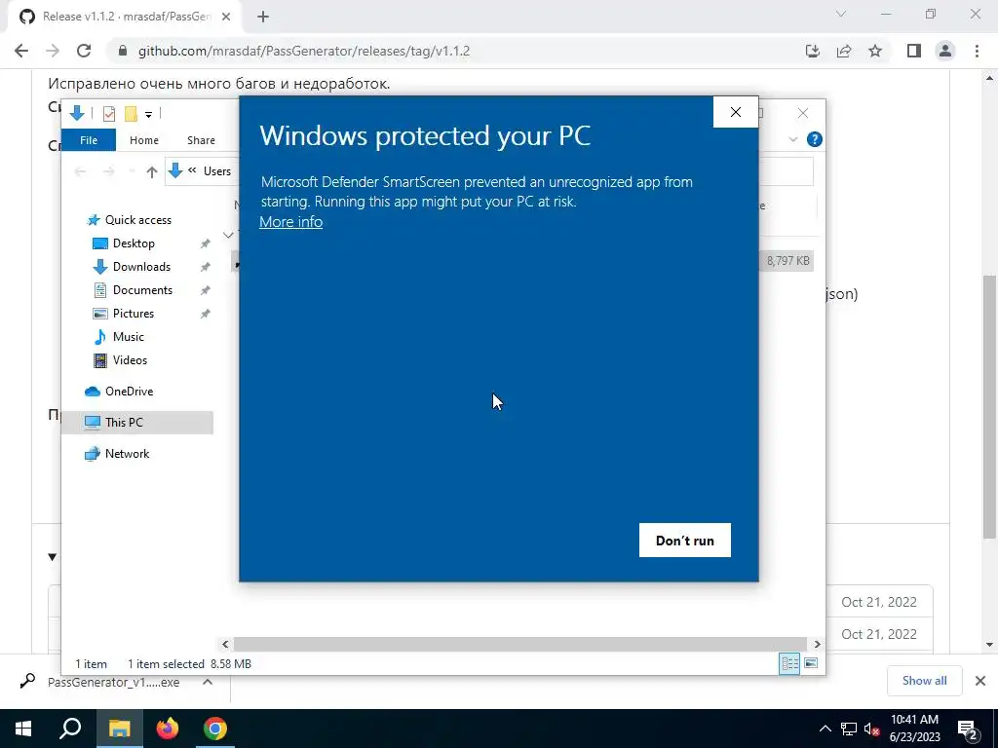Switch Explorer to details view icon
This screenshot has width=998, height=748.
[x=789, y=663]
